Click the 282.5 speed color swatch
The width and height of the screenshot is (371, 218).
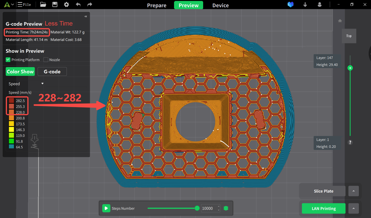(x=11, y=101)
